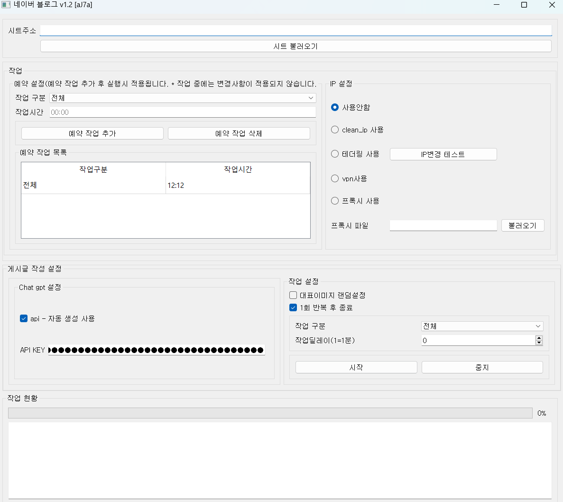Click the app icon in title bar

click(x=6, y=5)
